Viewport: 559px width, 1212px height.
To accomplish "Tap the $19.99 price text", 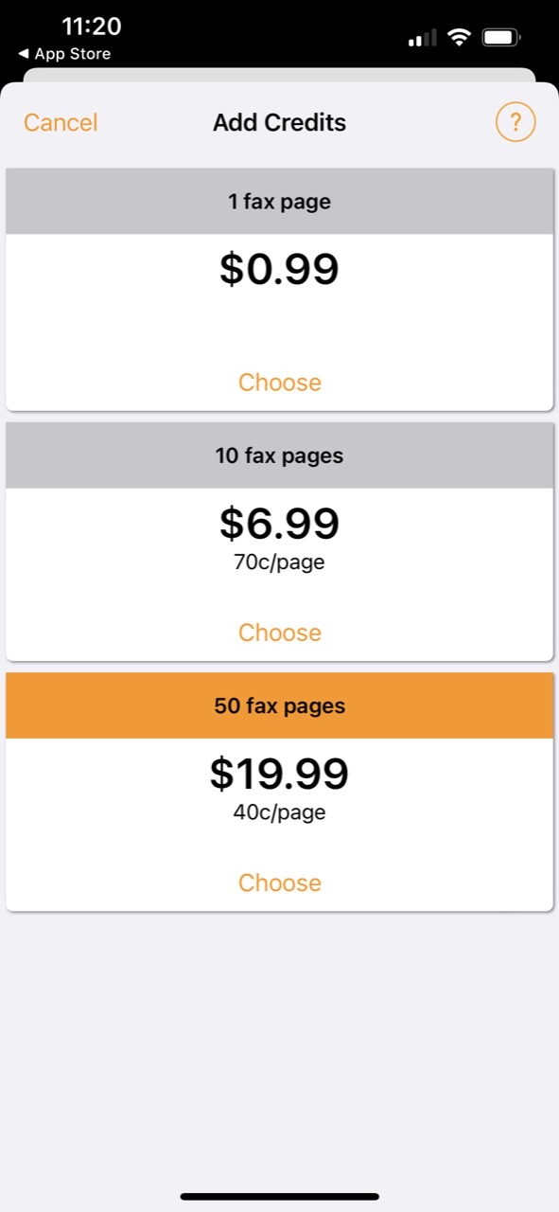I will pyautogui.click(x=280, y=774).
